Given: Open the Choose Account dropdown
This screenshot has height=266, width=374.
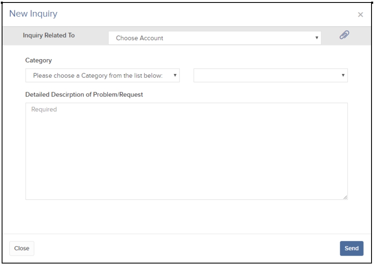Looking at the screenshot, I should pos(214,38).
